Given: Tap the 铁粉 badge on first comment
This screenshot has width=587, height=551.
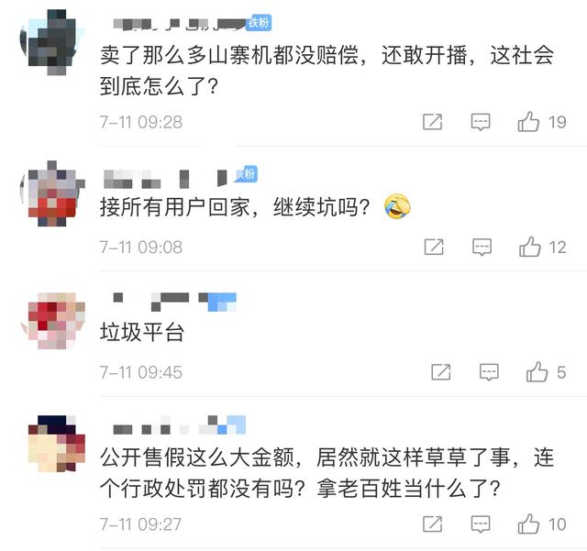Looking at the screenshot, I should [259, 22].
